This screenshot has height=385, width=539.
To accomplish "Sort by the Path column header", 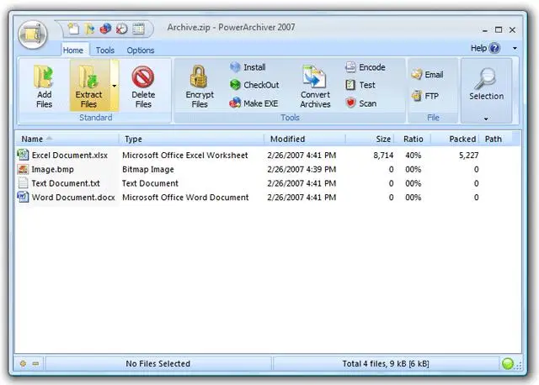I will tap(495, 139).
